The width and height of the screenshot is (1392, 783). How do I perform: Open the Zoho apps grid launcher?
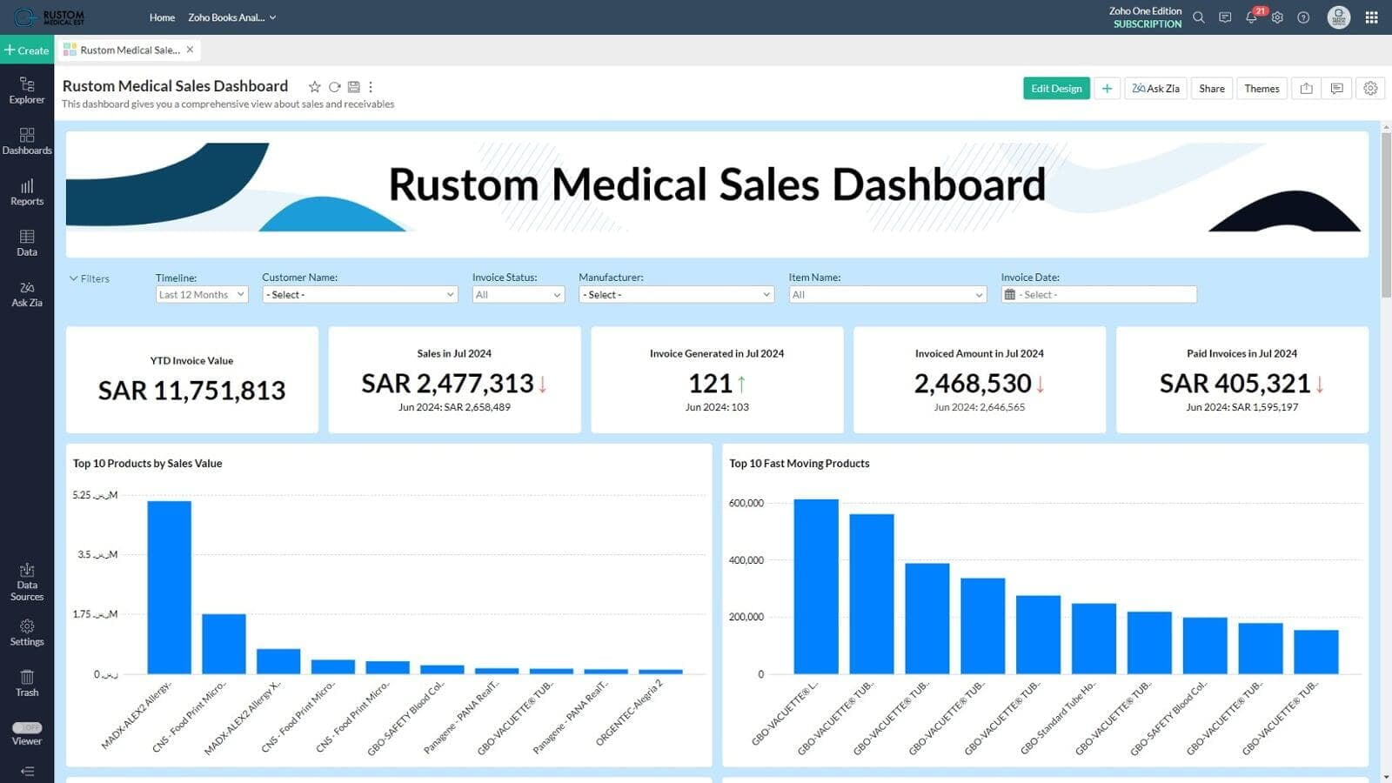[1372, 17]
